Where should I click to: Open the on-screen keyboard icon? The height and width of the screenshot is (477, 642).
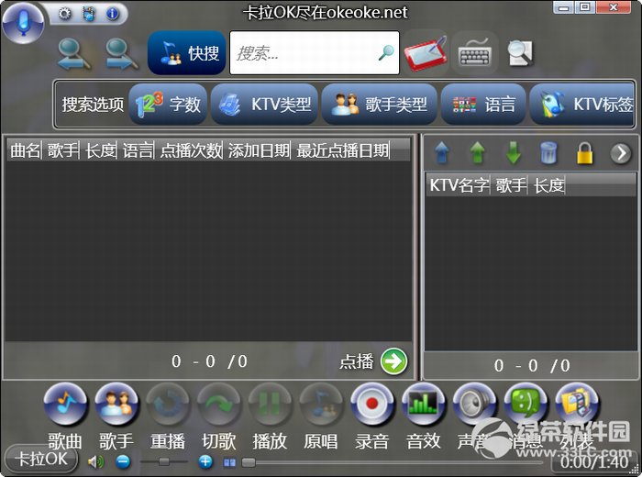point(474,53)
